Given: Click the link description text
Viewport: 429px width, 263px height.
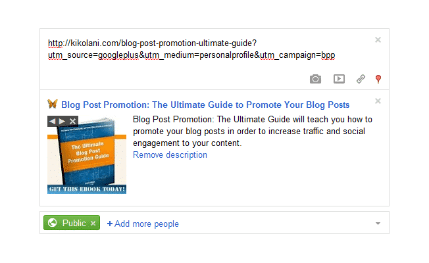Looking at the screenshot, I should click(253, 131).
